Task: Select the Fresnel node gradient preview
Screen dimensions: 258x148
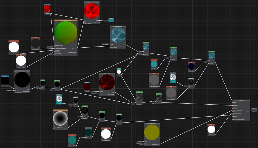Action: tap(60, 118)
